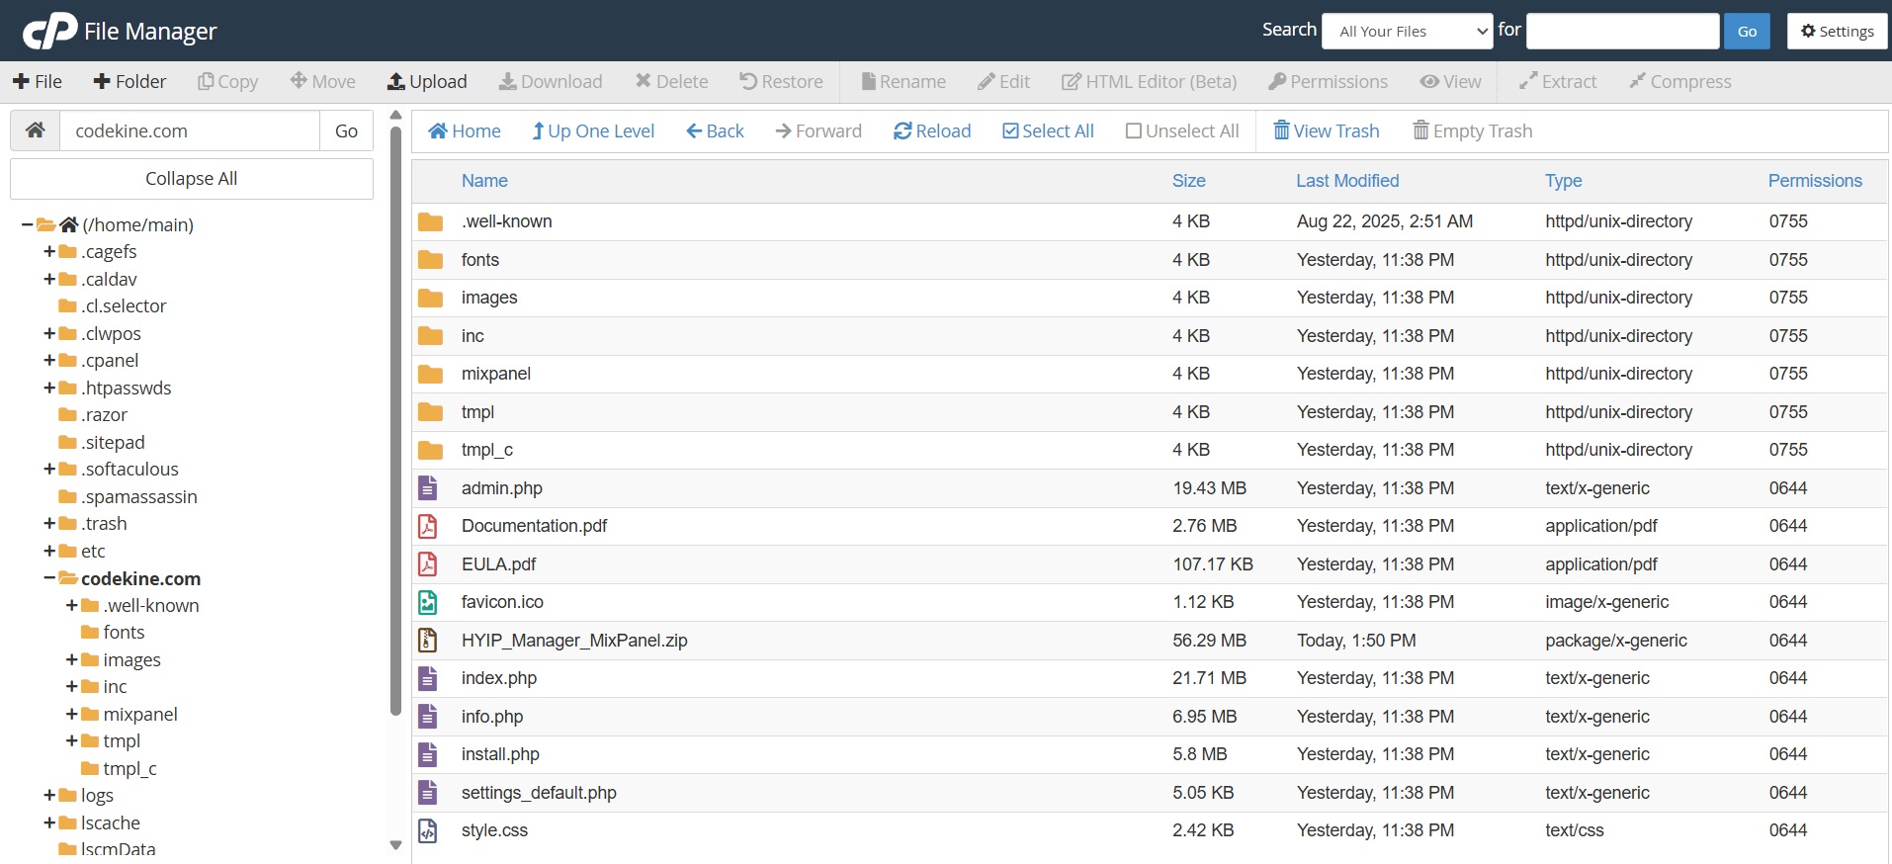
Task: Click the Permissions toolbar button
Action: 1328,81
